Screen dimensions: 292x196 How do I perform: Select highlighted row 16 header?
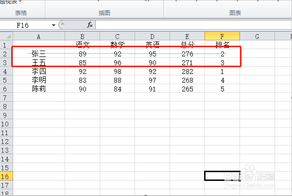click(6, 176)
